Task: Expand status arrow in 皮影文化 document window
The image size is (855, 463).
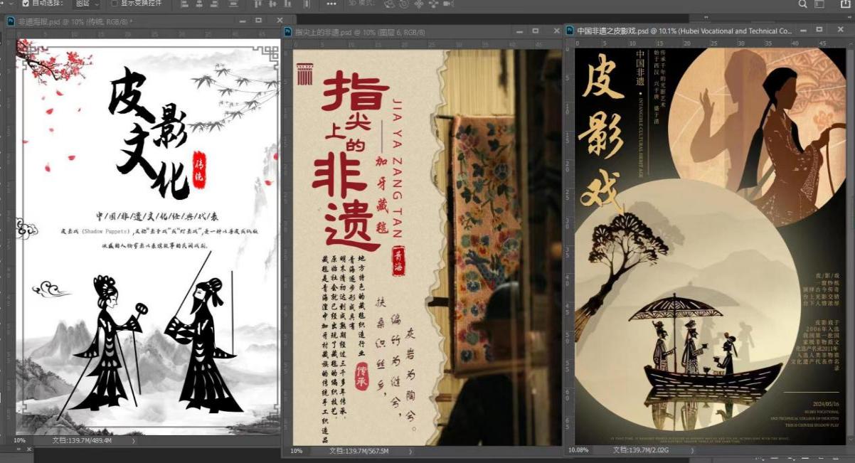Action: pos(132,441)
